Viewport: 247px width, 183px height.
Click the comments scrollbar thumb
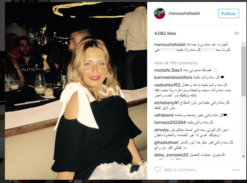243,71
